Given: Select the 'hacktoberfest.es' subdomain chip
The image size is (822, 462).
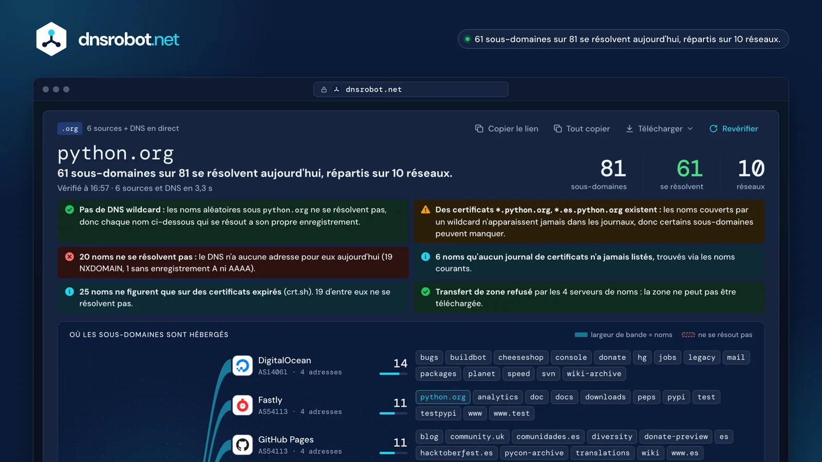Looking at the screenshot, I should [456, 453].
